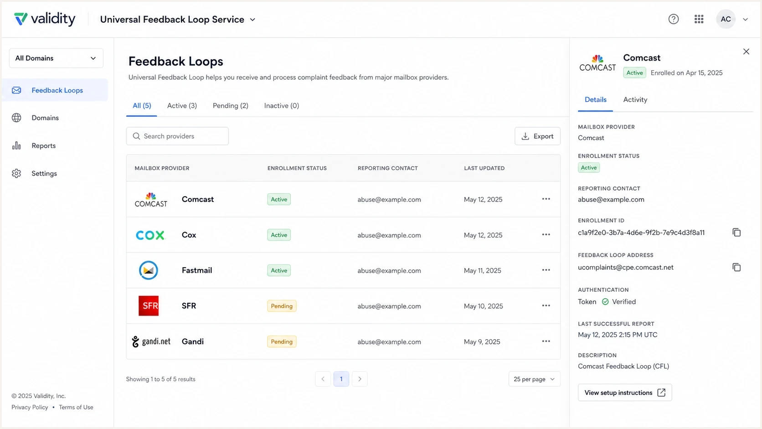Click May 12, 2025 2:15 PM UTC text
The image size is (762, 429).
tap(618, 335)
